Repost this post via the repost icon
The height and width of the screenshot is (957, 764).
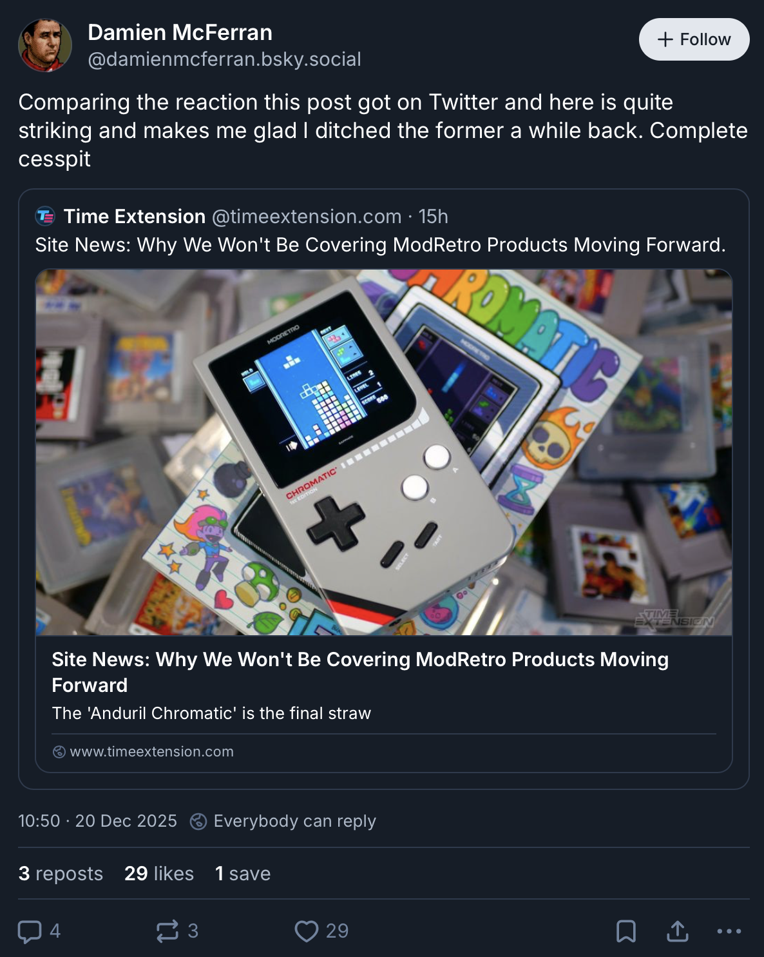[167, 931]
